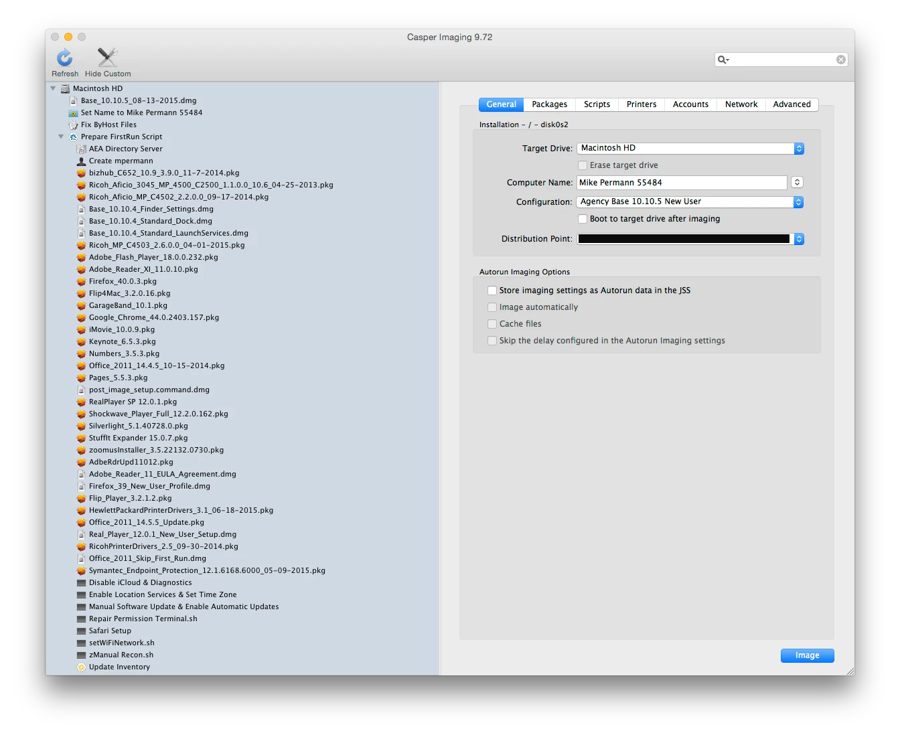Switch to the General tab
Viewport: 900px width, 737px height.
501,104
